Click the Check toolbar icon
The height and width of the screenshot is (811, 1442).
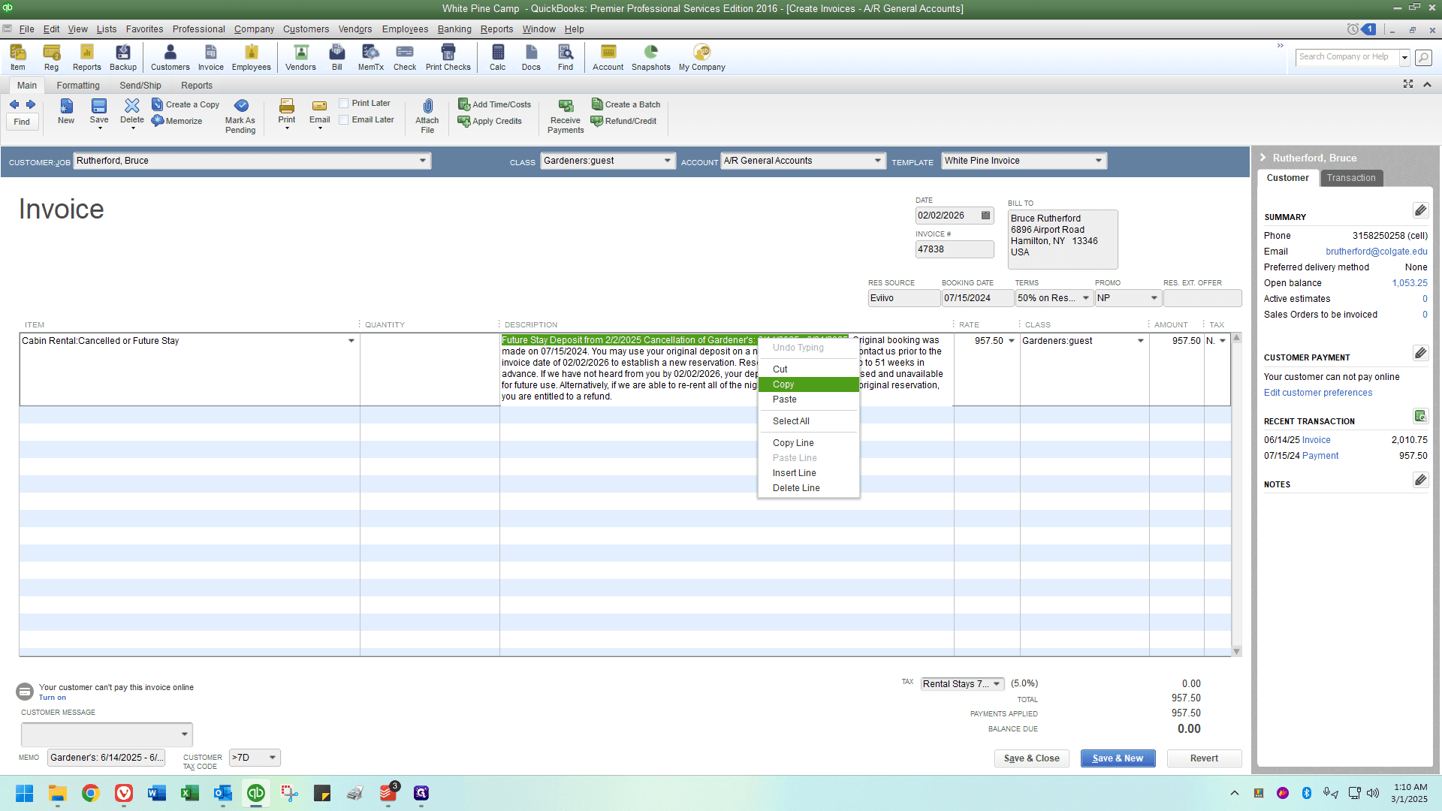coord(405,57)
